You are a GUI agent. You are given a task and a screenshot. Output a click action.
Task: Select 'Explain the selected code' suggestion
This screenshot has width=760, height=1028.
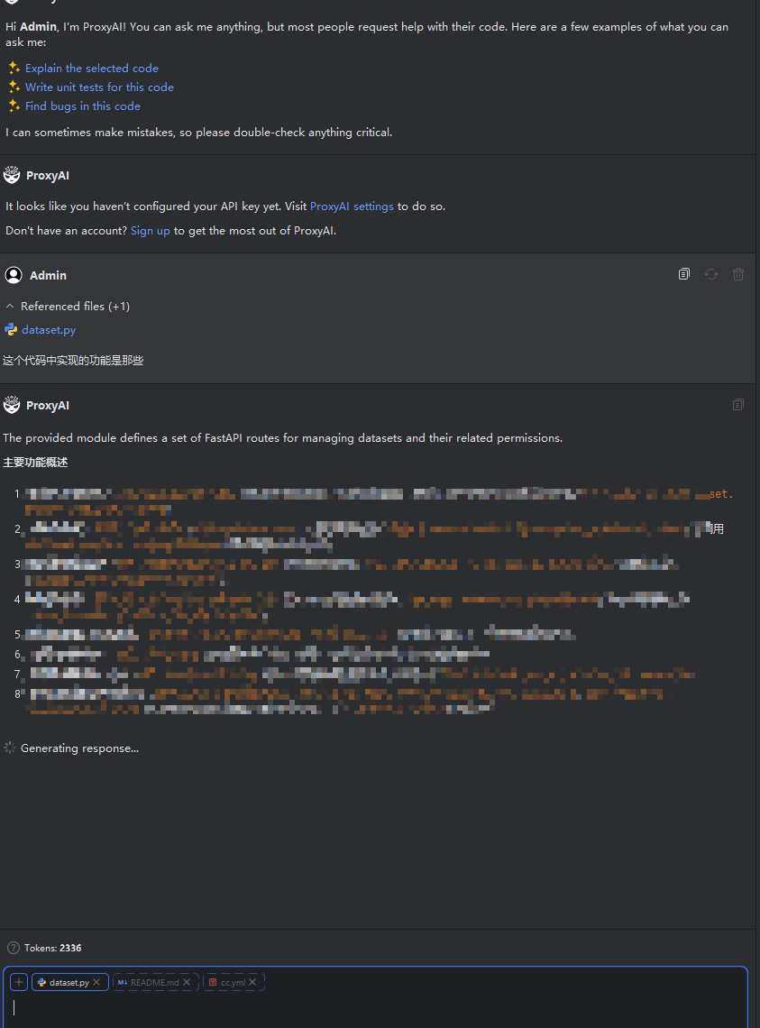(x=91, y=69)
